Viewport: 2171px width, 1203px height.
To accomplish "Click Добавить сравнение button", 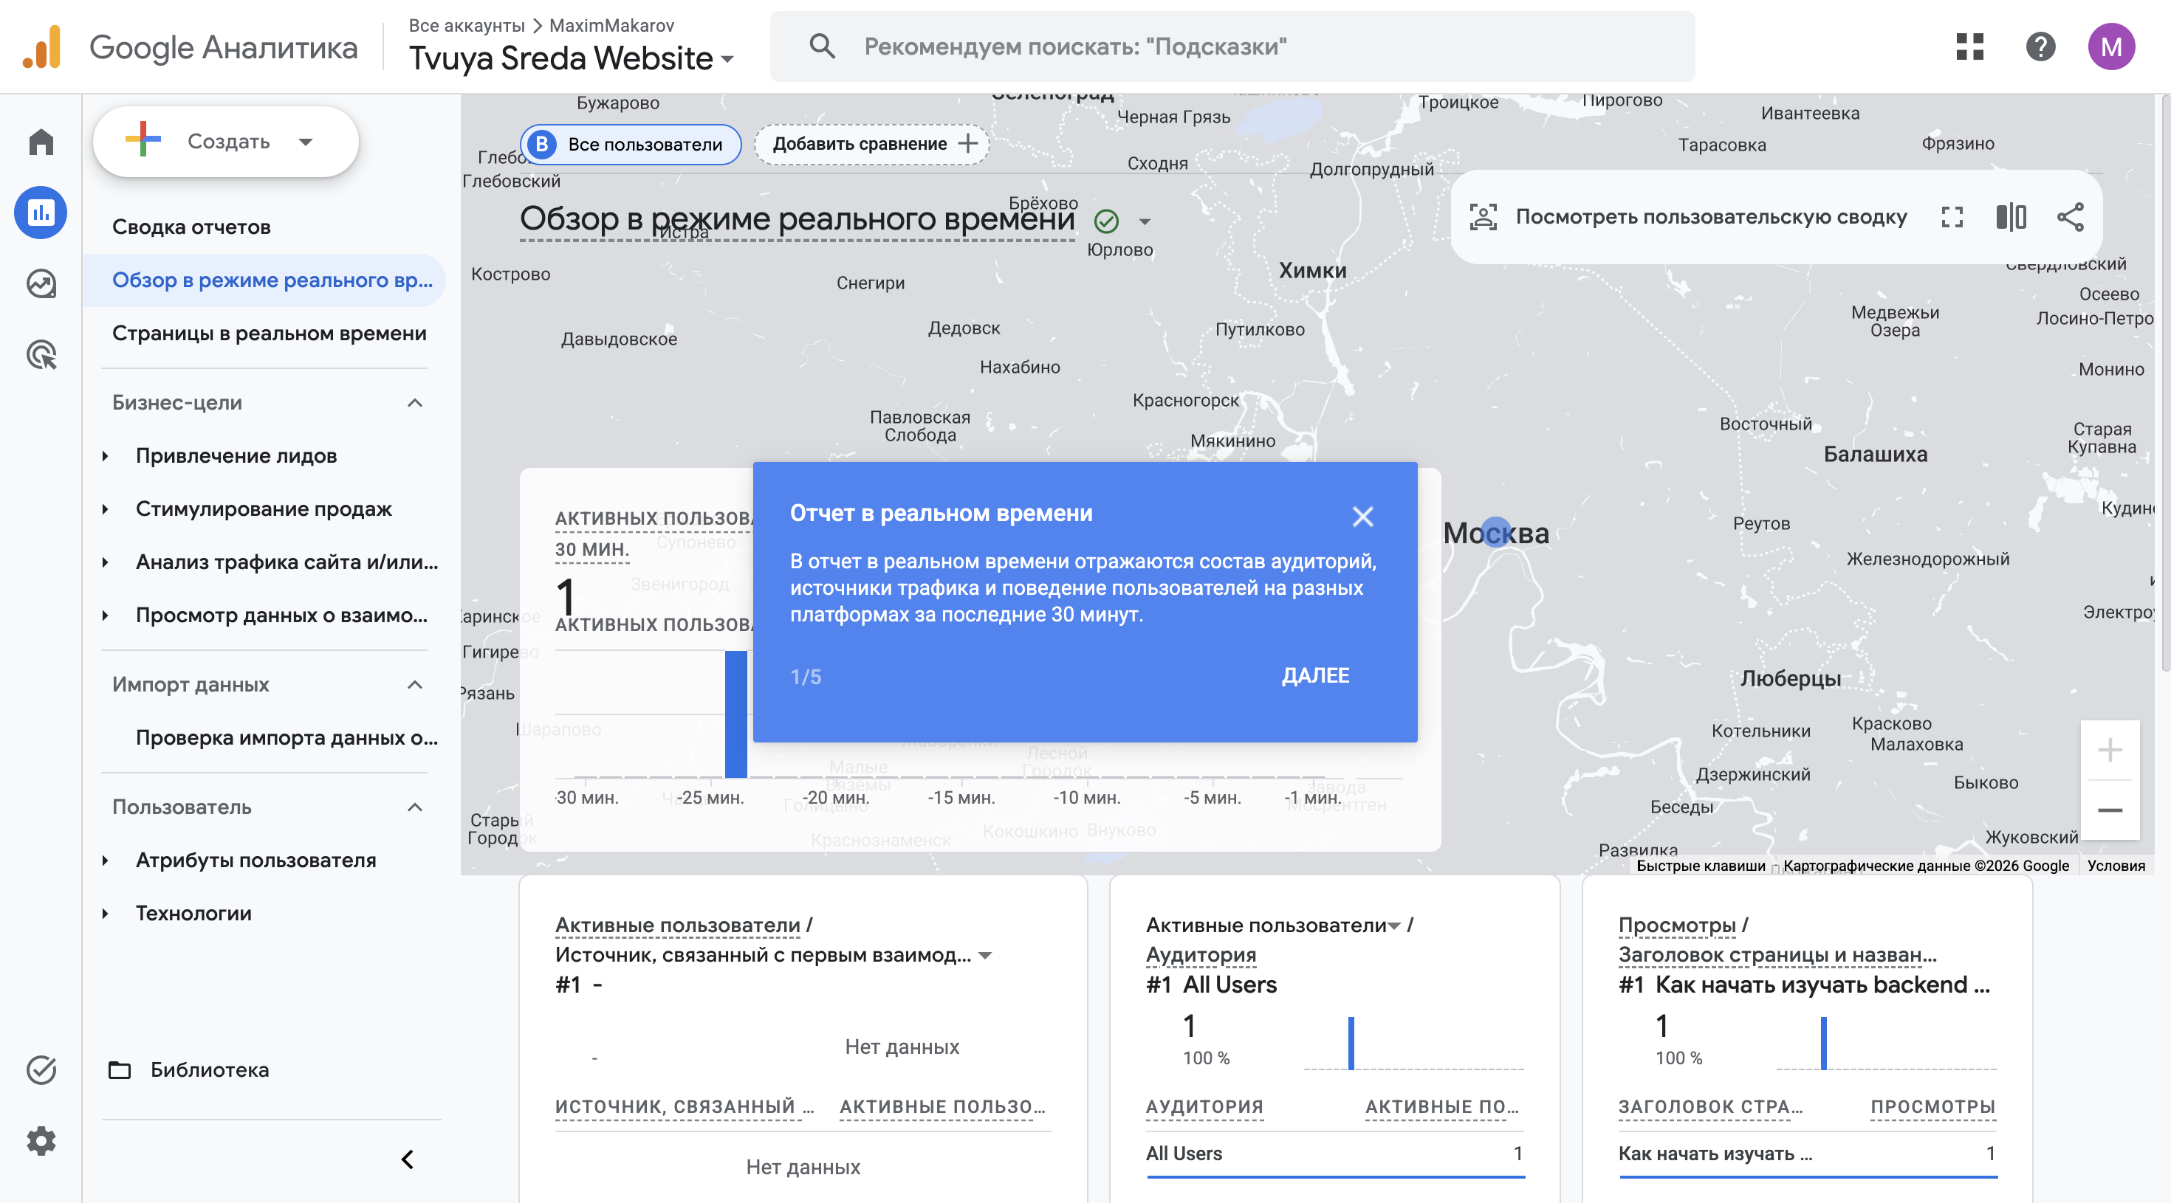I will (x=871, y=144).
